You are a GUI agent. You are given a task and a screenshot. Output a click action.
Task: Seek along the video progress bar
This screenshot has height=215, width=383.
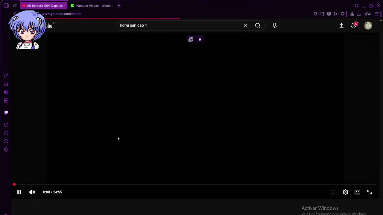[x=195, y=185]
